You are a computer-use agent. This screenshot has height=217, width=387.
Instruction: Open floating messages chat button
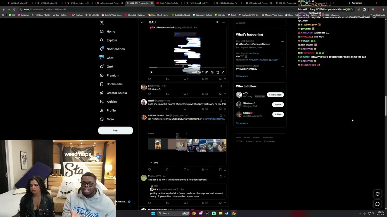(378, 204)
